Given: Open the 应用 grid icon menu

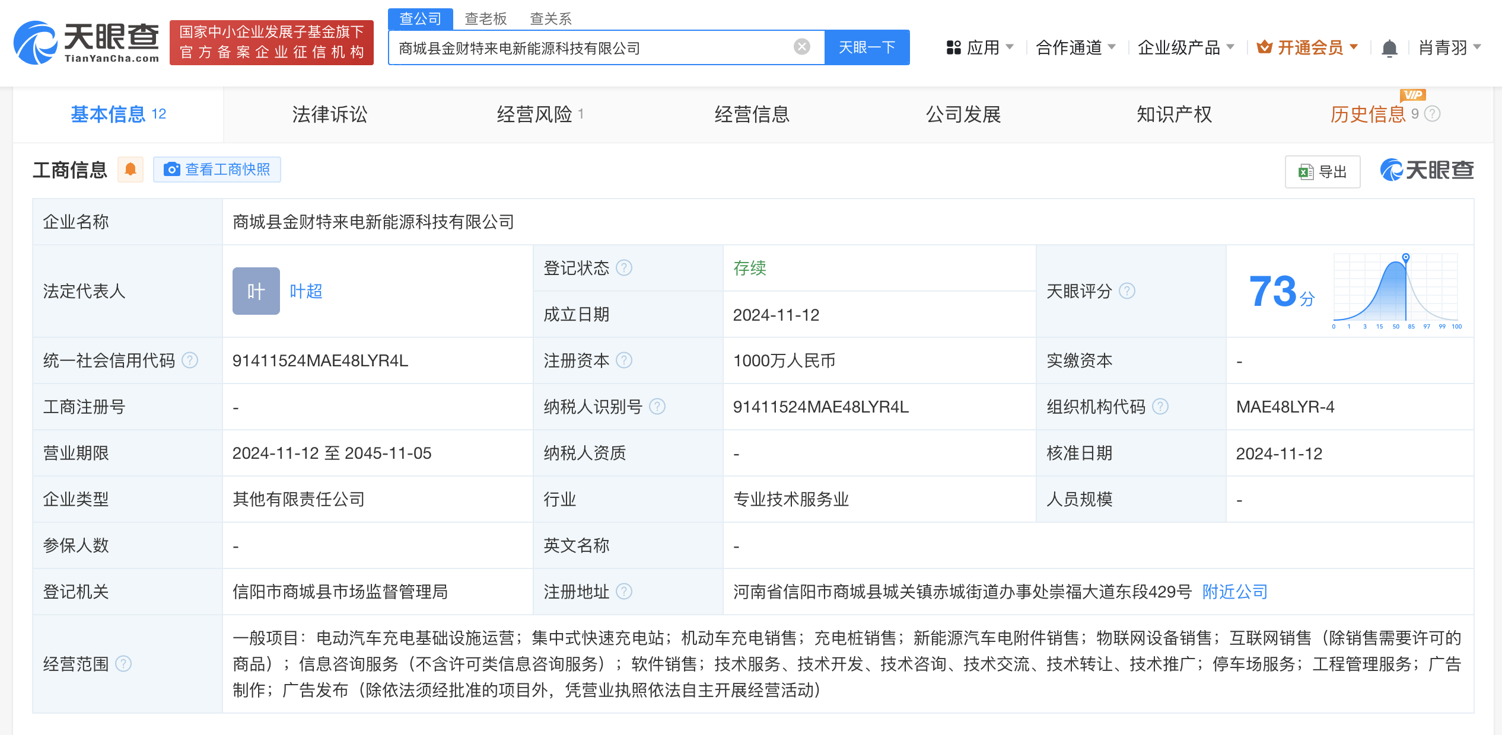Looking at the screenshot, I should [x=953, y=47].
